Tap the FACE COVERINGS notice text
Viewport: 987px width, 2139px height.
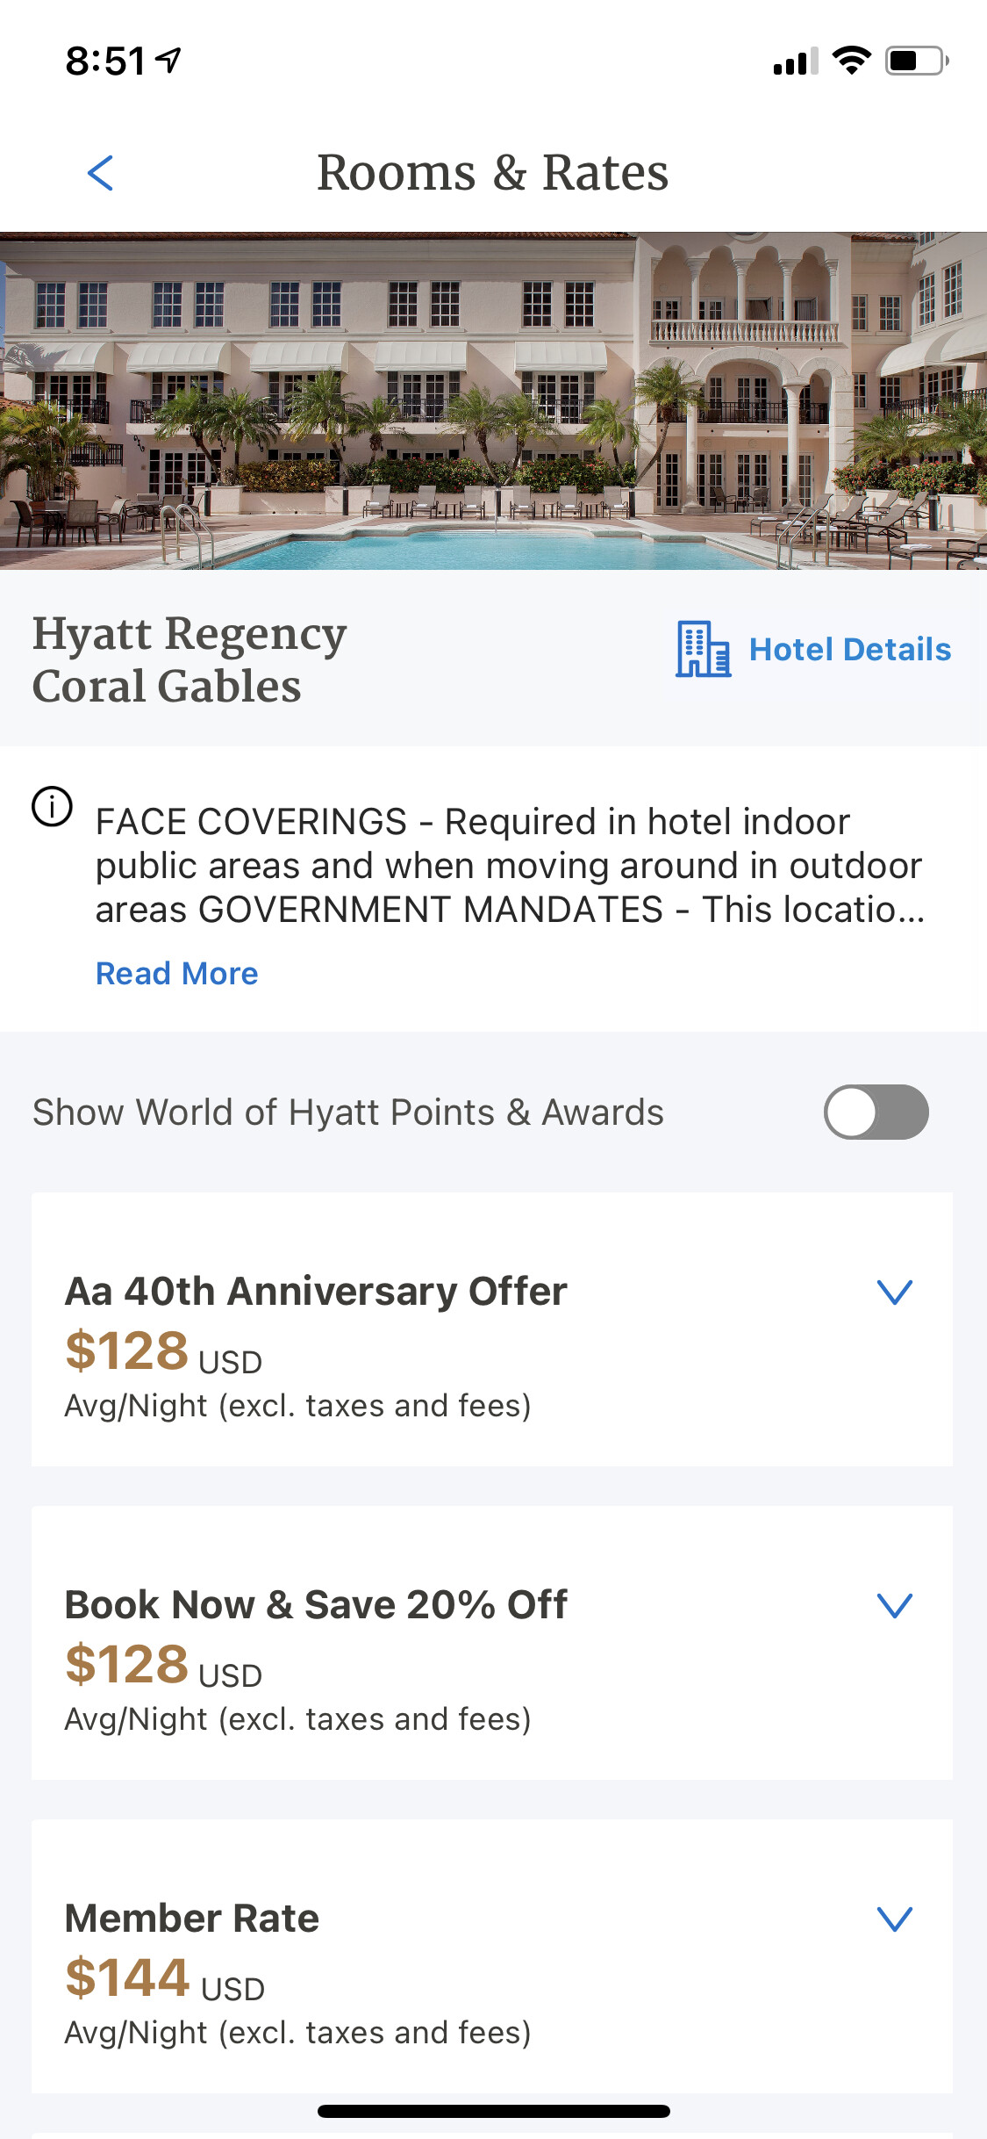[x=509, y=866]
